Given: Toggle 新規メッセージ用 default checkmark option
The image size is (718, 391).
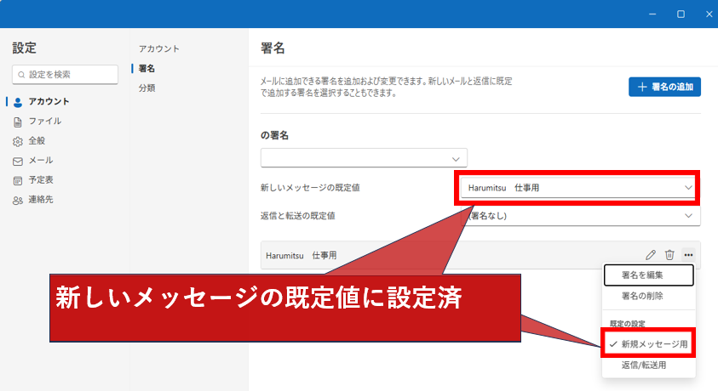Looking at the screenshot, I should 648,344.
